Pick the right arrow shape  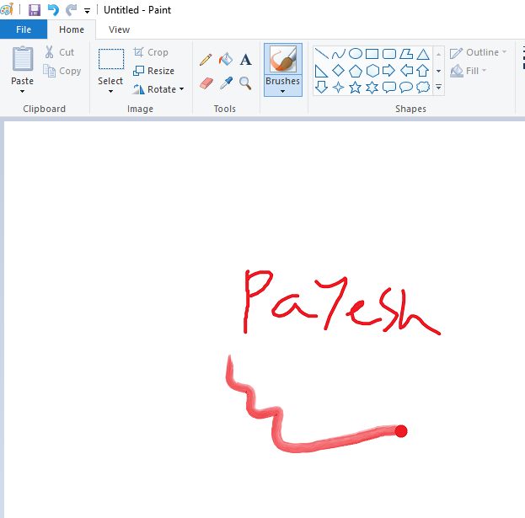click(388, 70)
